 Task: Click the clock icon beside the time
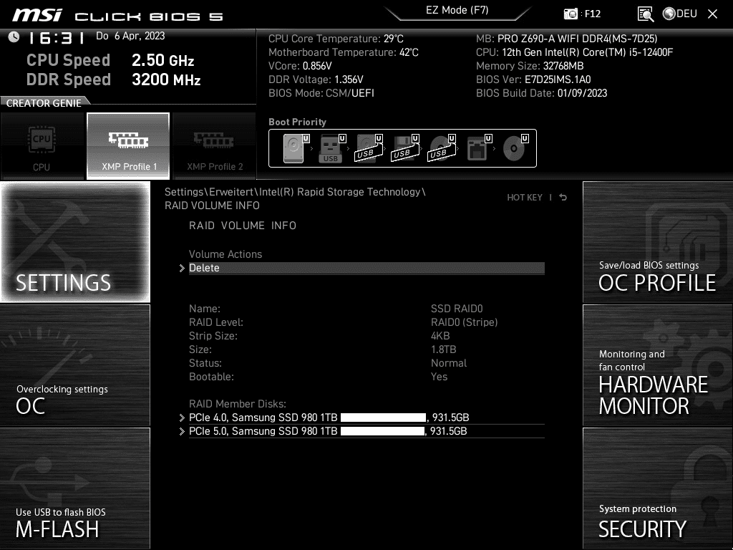(14, 37)
